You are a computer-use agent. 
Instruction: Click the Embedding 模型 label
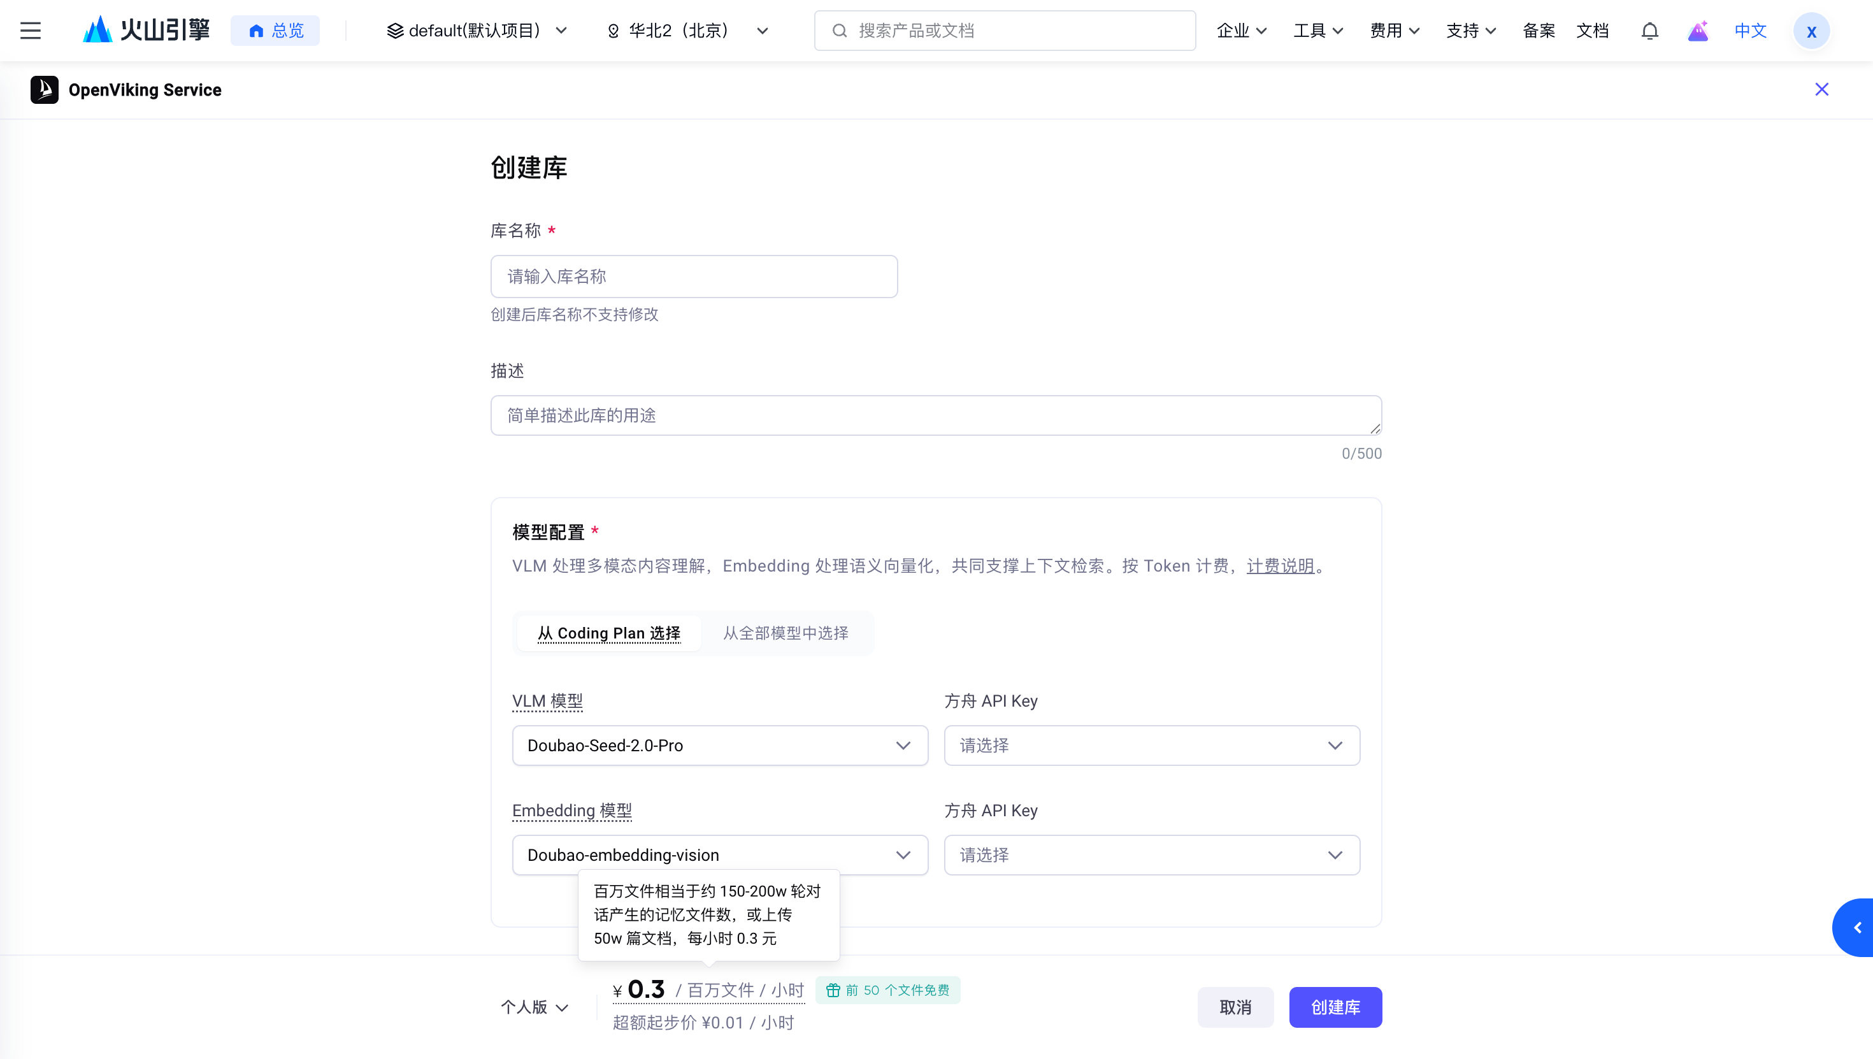coord(572,811)
